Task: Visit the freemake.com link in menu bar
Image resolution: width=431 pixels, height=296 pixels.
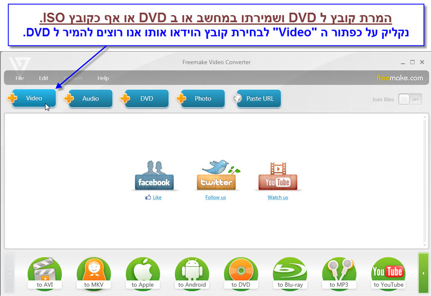Action: click(x=400, y=78)
